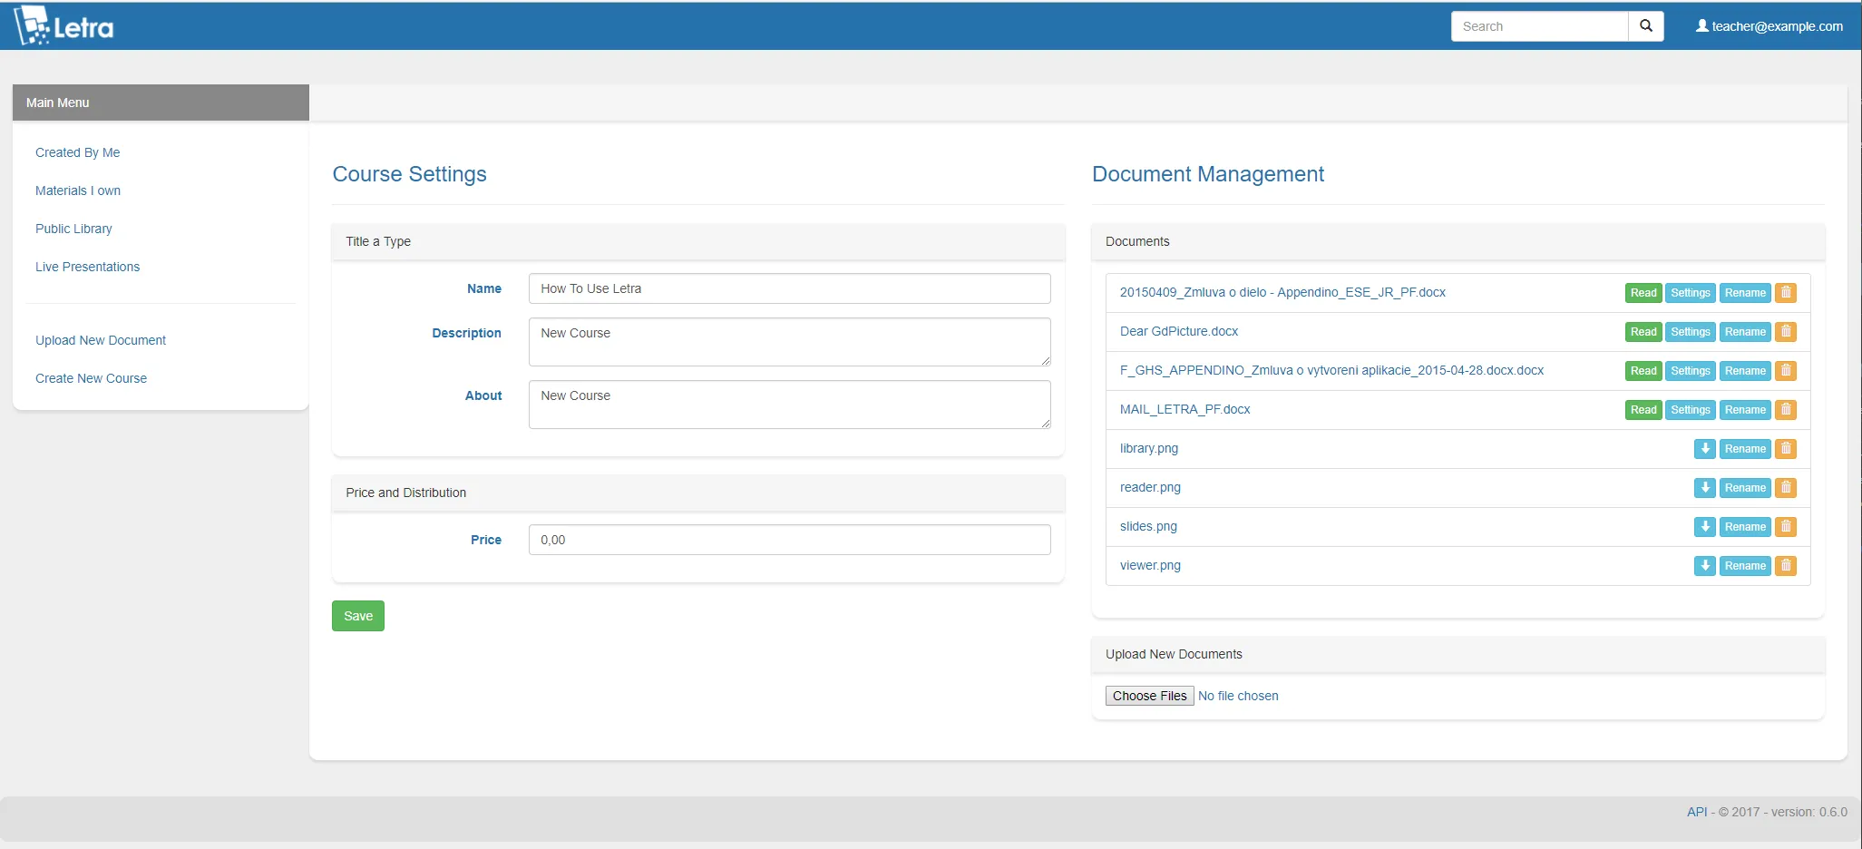
Task: Delete slides.png with trash icon
Action: coord(1786,527)
